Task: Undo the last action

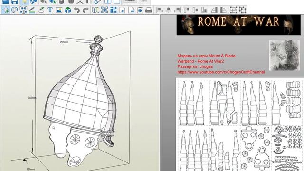Action: [77, 10]
